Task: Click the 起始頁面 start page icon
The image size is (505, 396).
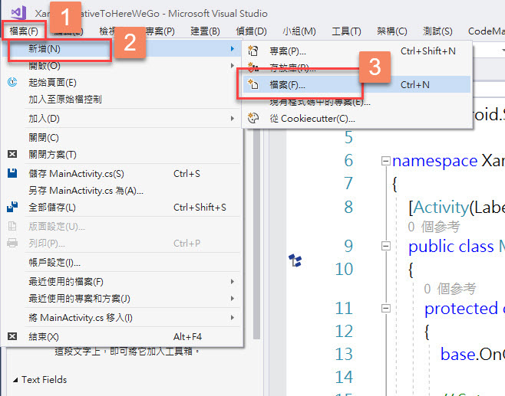Action: click(12, 82)
